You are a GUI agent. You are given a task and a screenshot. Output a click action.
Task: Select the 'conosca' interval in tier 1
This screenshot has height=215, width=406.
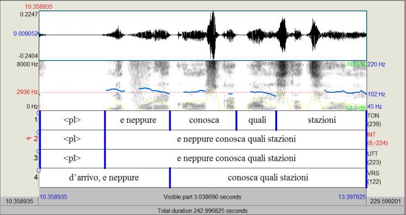pos(203,120)
